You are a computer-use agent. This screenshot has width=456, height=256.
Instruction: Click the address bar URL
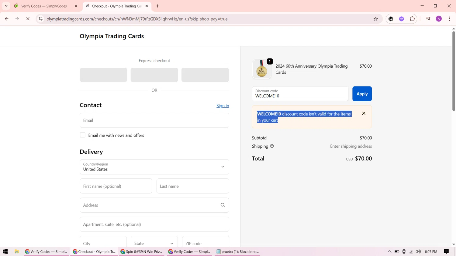click(137, 19)
